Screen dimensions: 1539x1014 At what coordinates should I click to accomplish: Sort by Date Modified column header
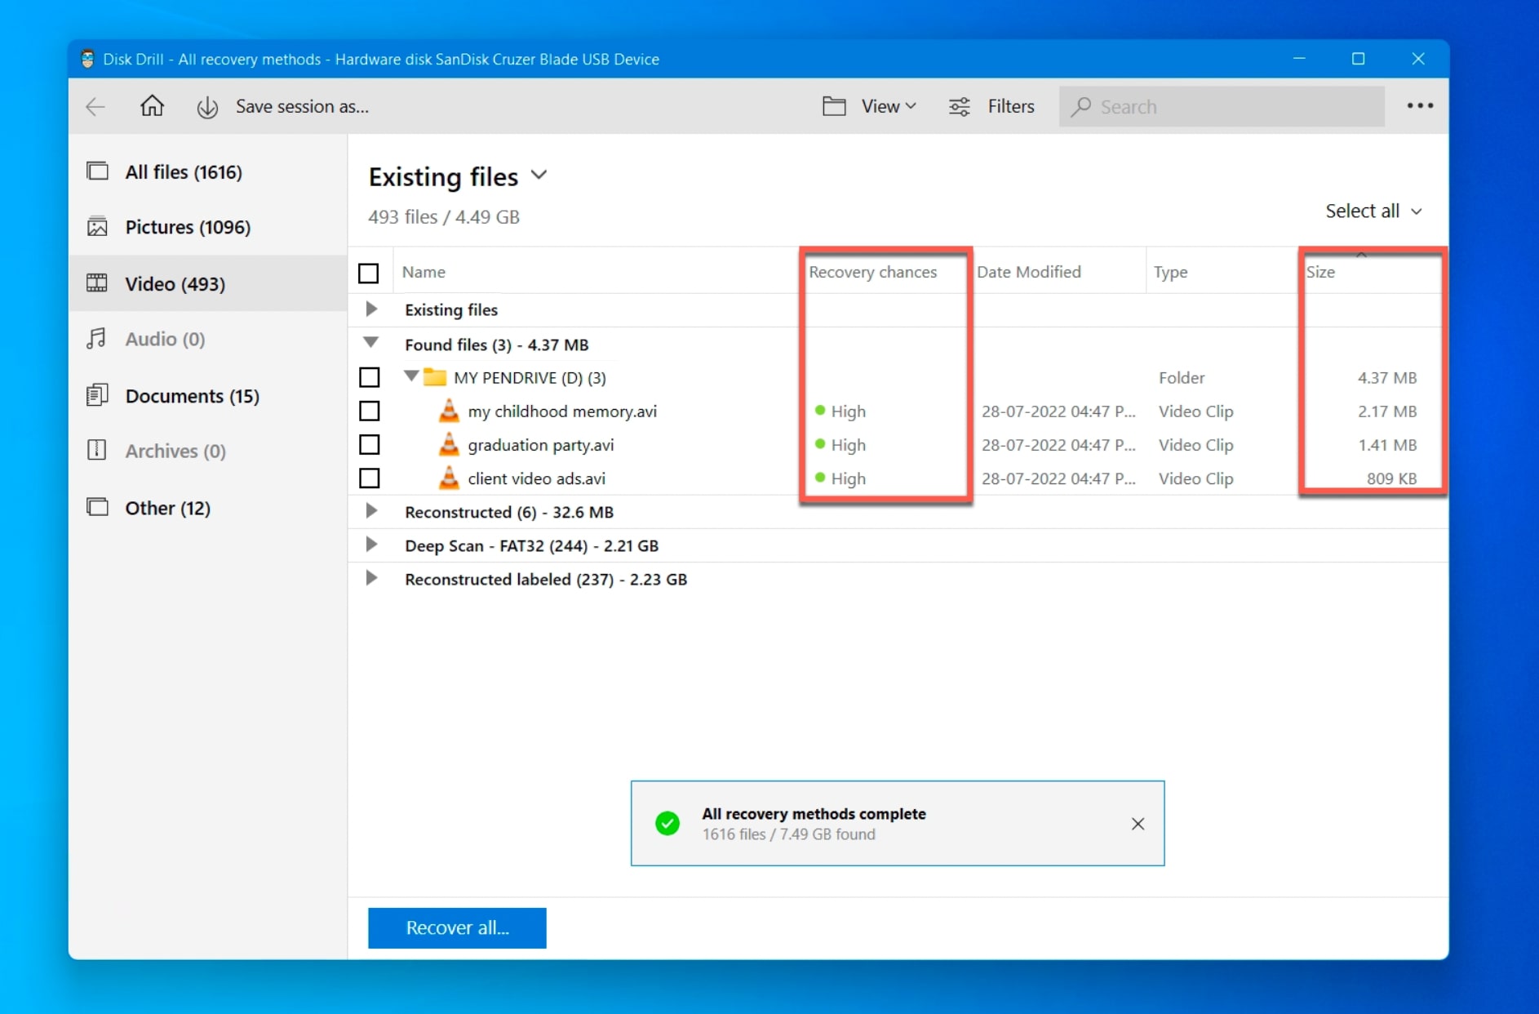point(1028,272)
